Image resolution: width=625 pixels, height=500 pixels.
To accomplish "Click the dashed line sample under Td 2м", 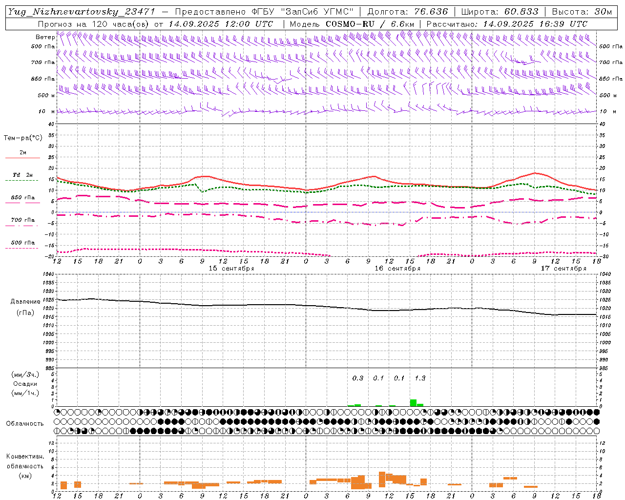I will click(x=22, y=181).
